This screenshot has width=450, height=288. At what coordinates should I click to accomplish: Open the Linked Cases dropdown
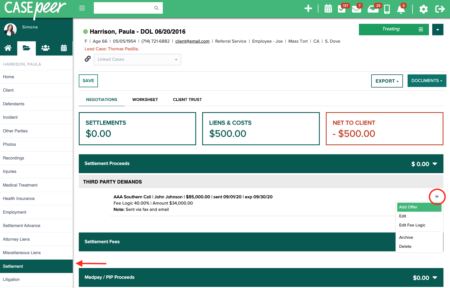[137, 59]
